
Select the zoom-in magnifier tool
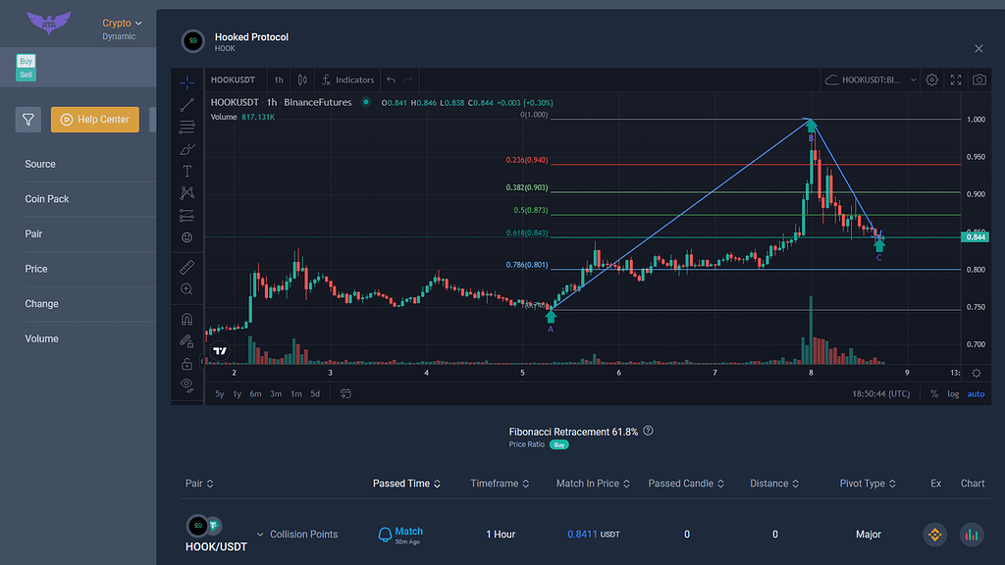coord(188,289)
